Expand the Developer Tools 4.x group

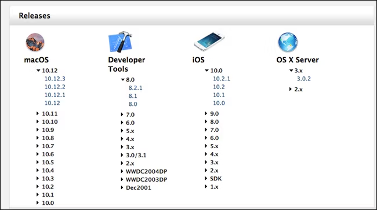(122, 139)
